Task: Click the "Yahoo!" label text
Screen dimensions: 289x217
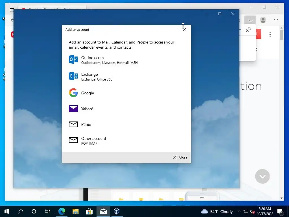Action: tap(87, 109)
